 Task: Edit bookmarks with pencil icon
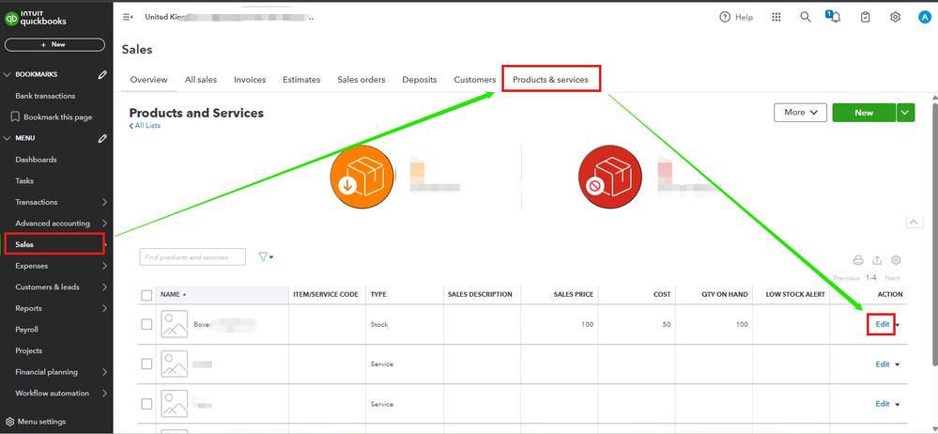[103, 75]
